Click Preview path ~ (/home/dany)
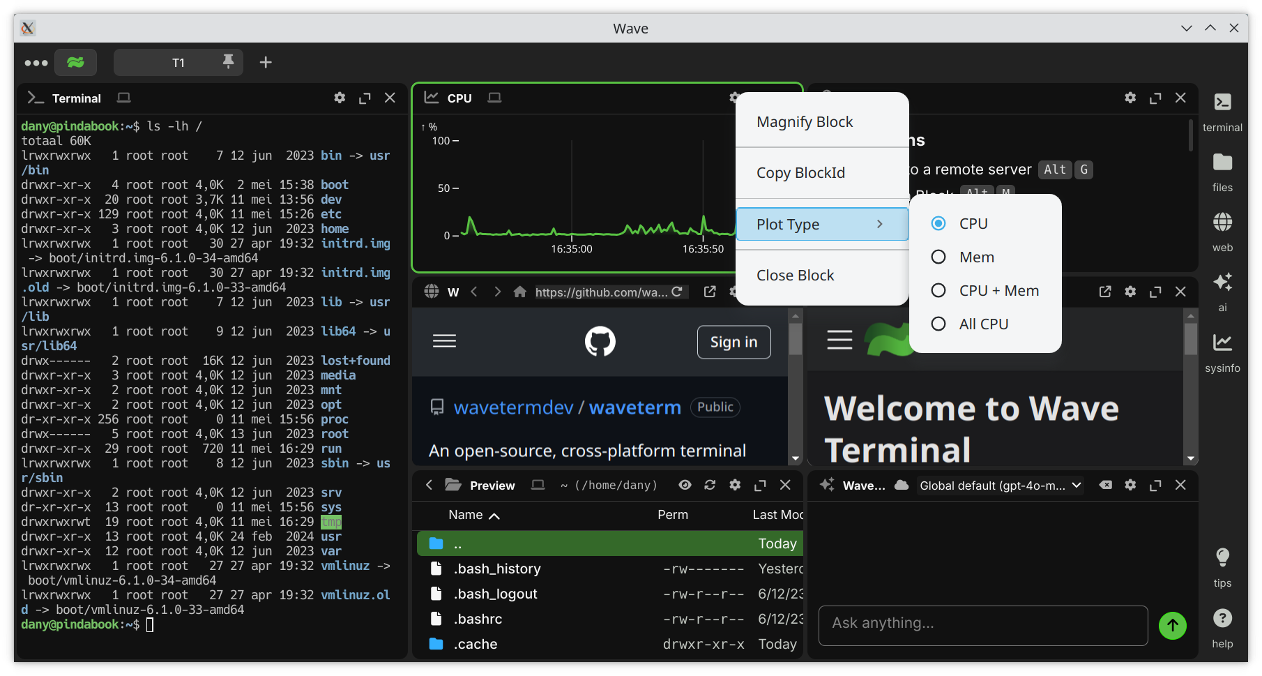Image resolution: width=1262 pixels, height=676 pixels. coord(609,485)
